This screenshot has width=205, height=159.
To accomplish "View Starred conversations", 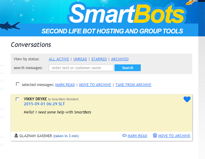I will click(x=99, y=59).
